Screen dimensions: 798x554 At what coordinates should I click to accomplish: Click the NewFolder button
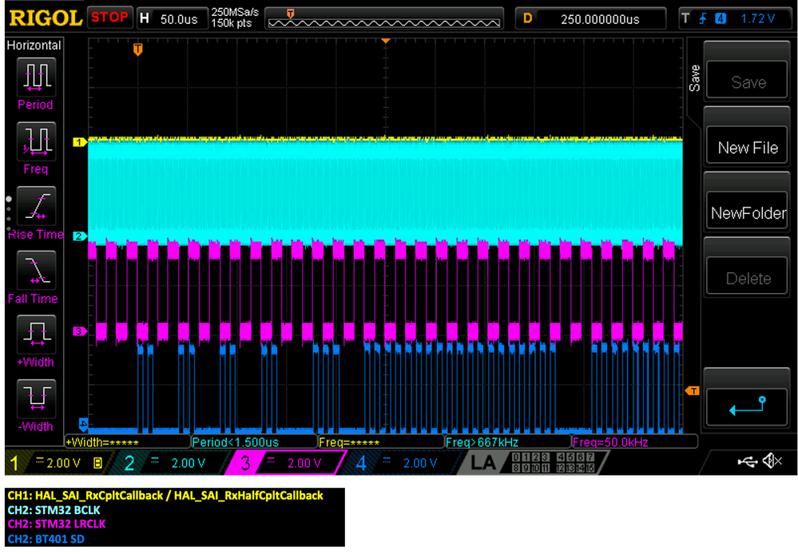(747, 213)
